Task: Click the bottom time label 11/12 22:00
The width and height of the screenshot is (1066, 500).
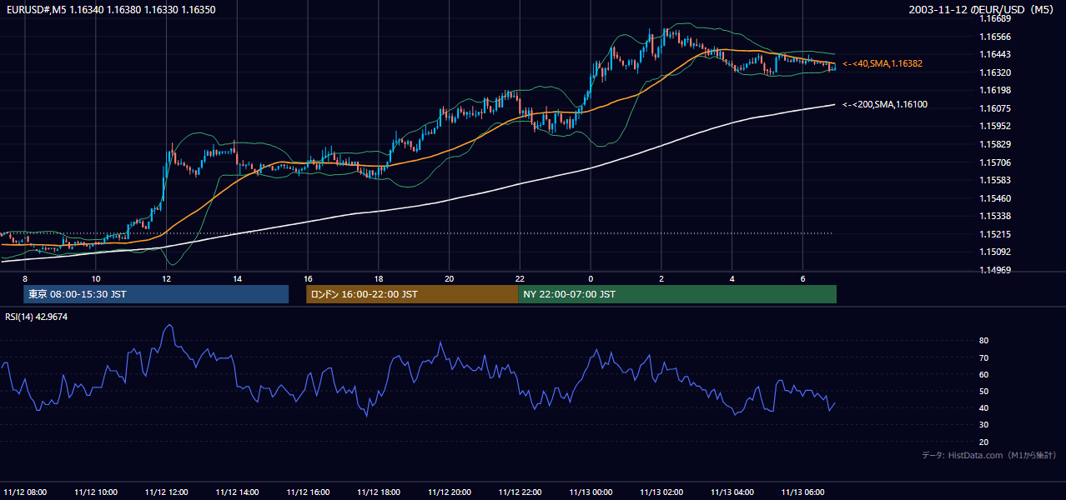Action: tap(520, 491)
